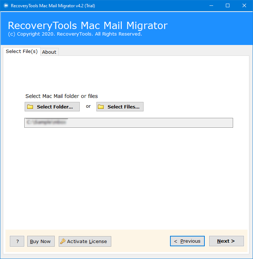Switch to the About tab
The image size is (253, 259).
point(49,52)
